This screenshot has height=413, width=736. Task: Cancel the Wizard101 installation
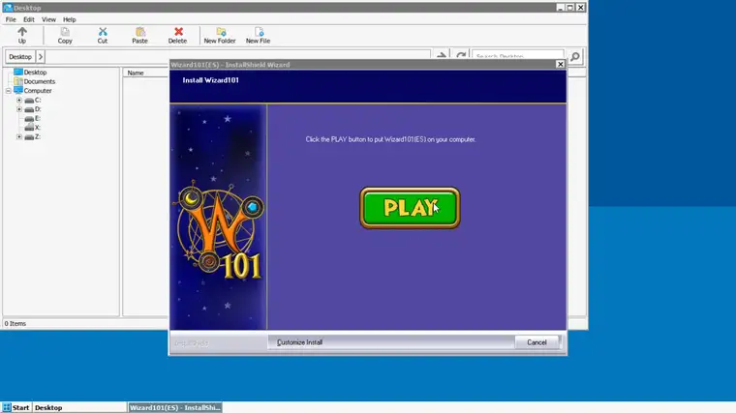pyautogui.click(x=537, y=342)
